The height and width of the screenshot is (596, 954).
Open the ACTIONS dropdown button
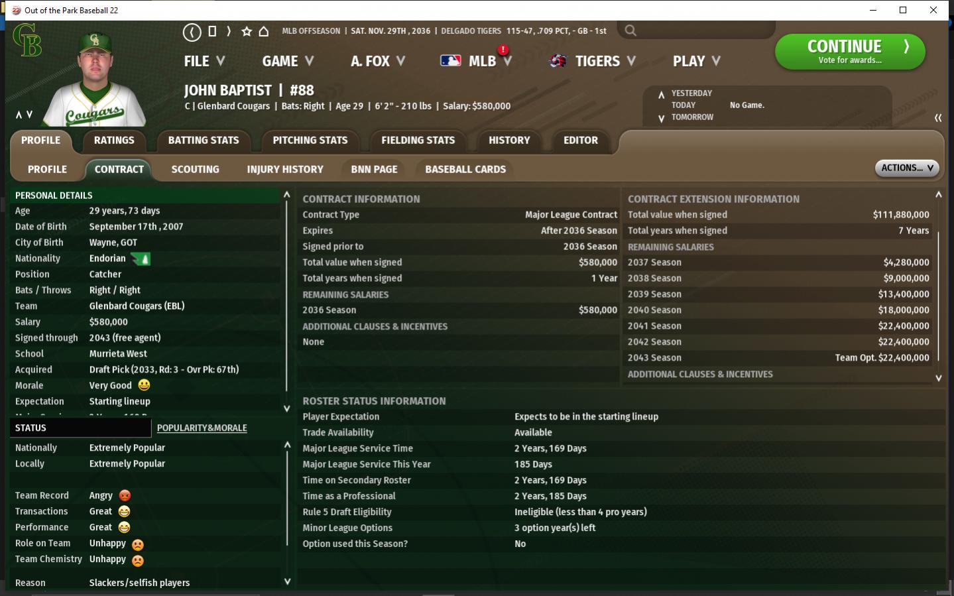point(907,168)
